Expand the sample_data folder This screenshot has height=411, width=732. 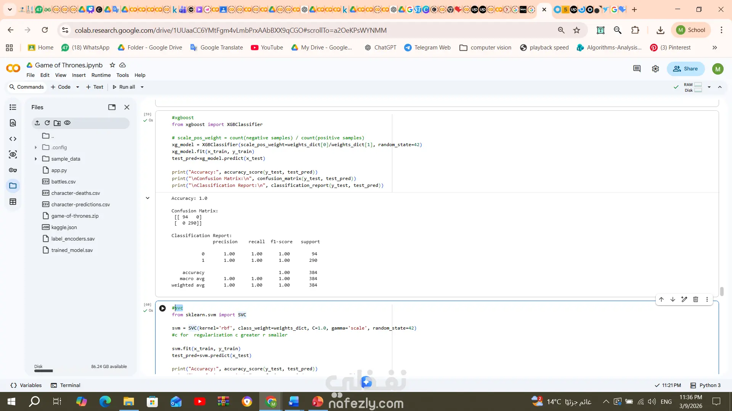pos(36,159)
